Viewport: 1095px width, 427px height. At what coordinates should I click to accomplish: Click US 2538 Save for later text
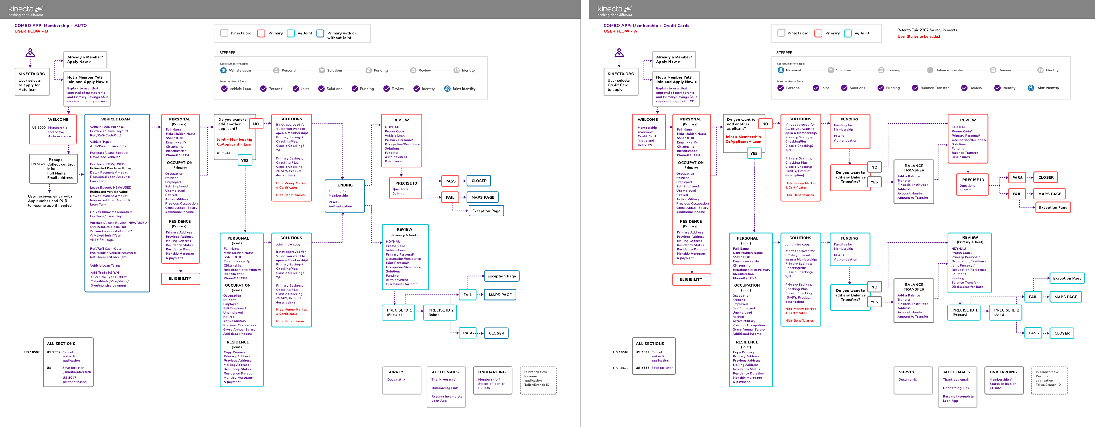[x=654, y=367]
